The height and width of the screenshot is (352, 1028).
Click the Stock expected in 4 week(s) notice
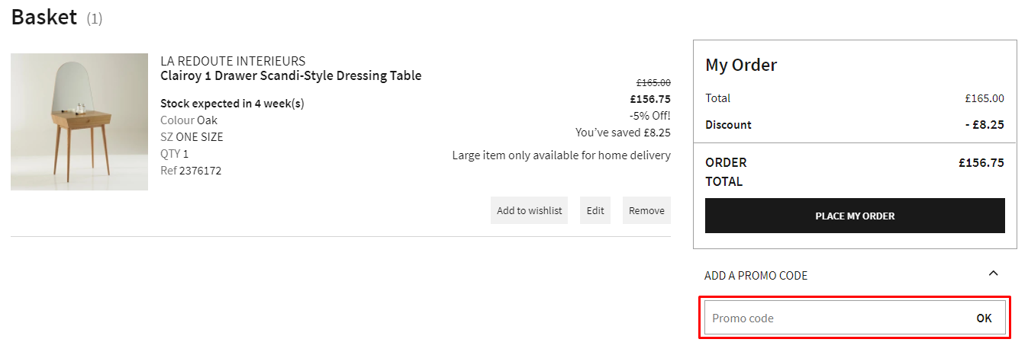click(x=232, y=104)
